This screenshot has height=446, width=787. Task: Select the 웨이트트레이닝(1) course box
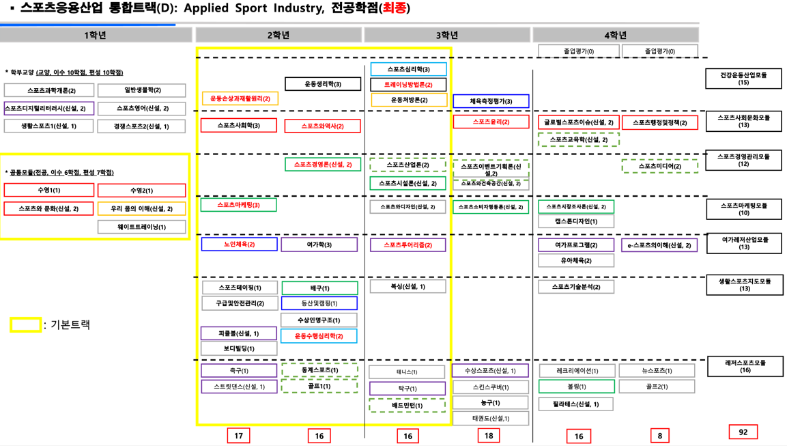click(141, 227)
